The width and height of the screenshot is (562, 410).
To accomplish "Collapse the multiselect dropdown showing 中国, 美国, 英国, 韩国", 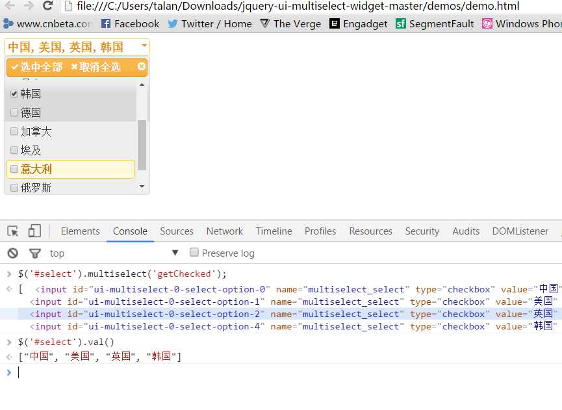I will [x=77, y=47].
